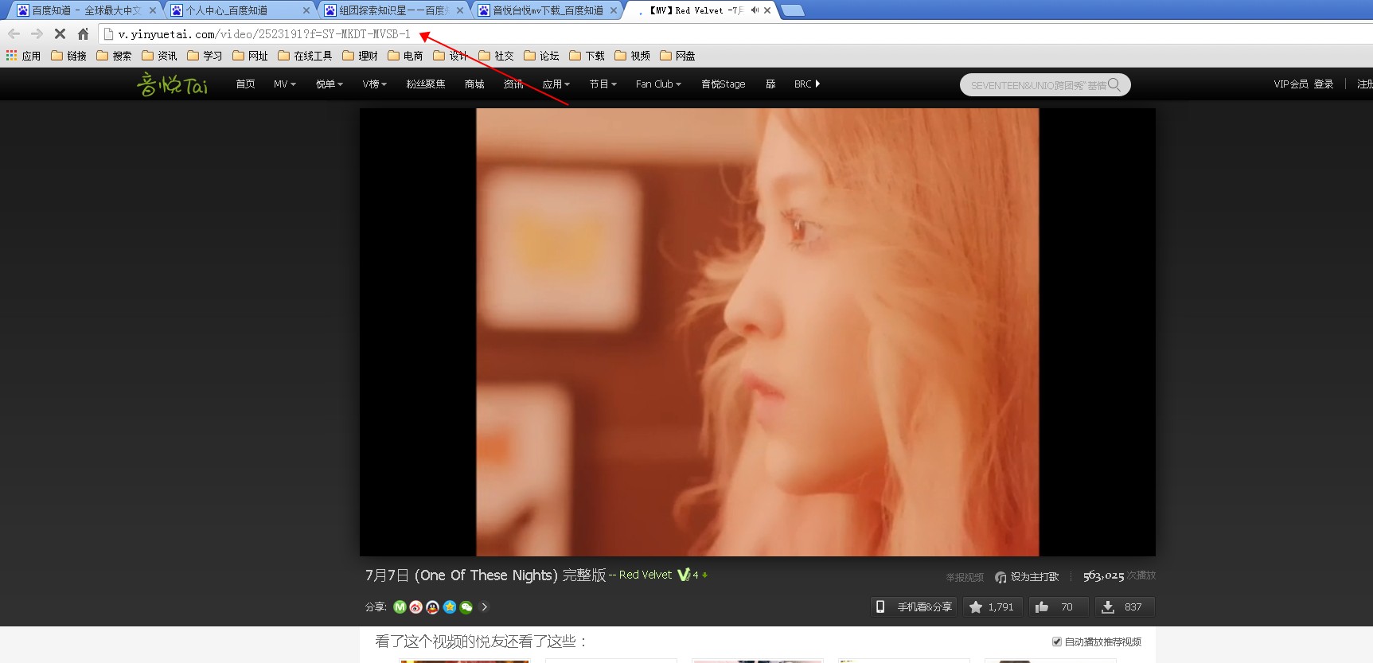Image resolution: width=1373 pixels, height=663 pixels.
Task: Share video via green M icon
Action: [x=400, y=607]
